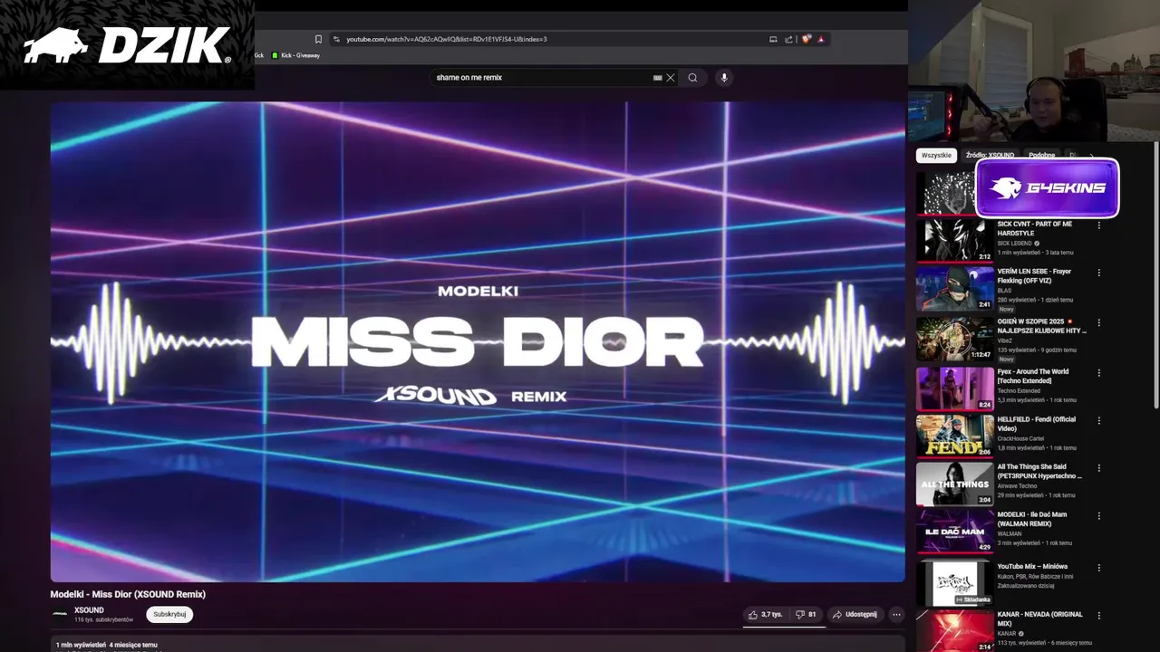Open the XSOUND channel name link
The height and width of the screenshot is (652, 1160).
click(89, 610)
